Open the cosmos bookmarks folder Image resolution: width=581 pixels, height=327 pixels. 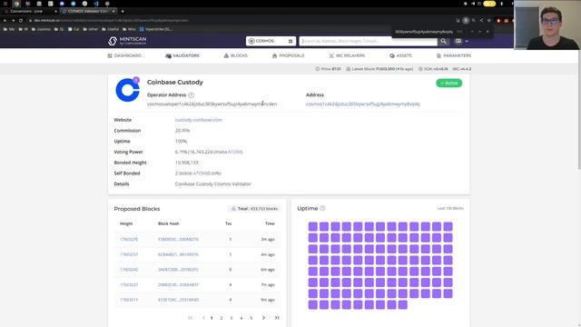pyautogui.click(x=41, y=29)
